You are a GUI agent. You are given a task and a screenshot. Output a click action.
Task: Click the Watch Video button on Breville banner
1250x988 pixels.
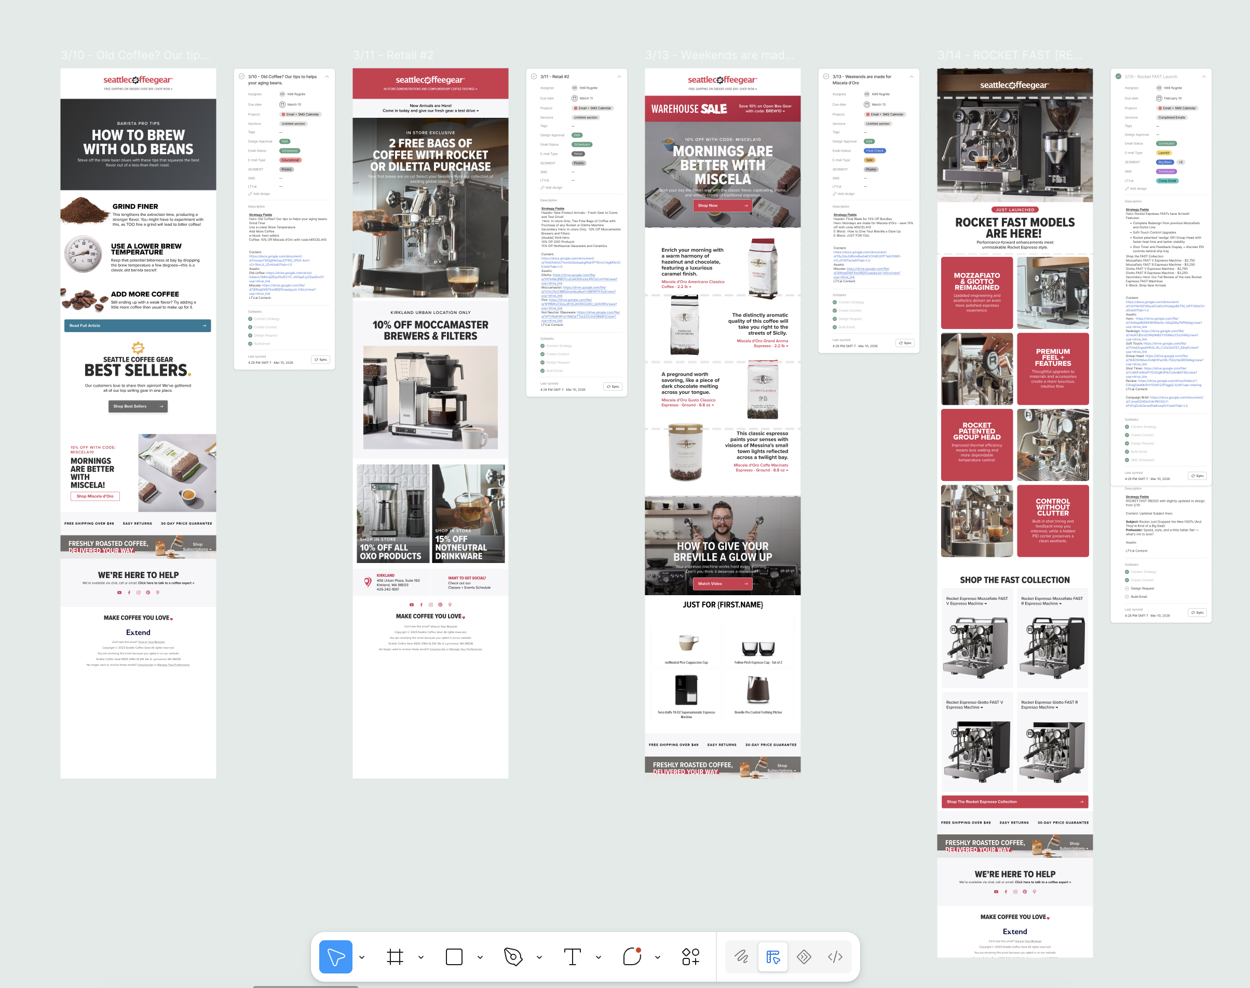[723, 584]
